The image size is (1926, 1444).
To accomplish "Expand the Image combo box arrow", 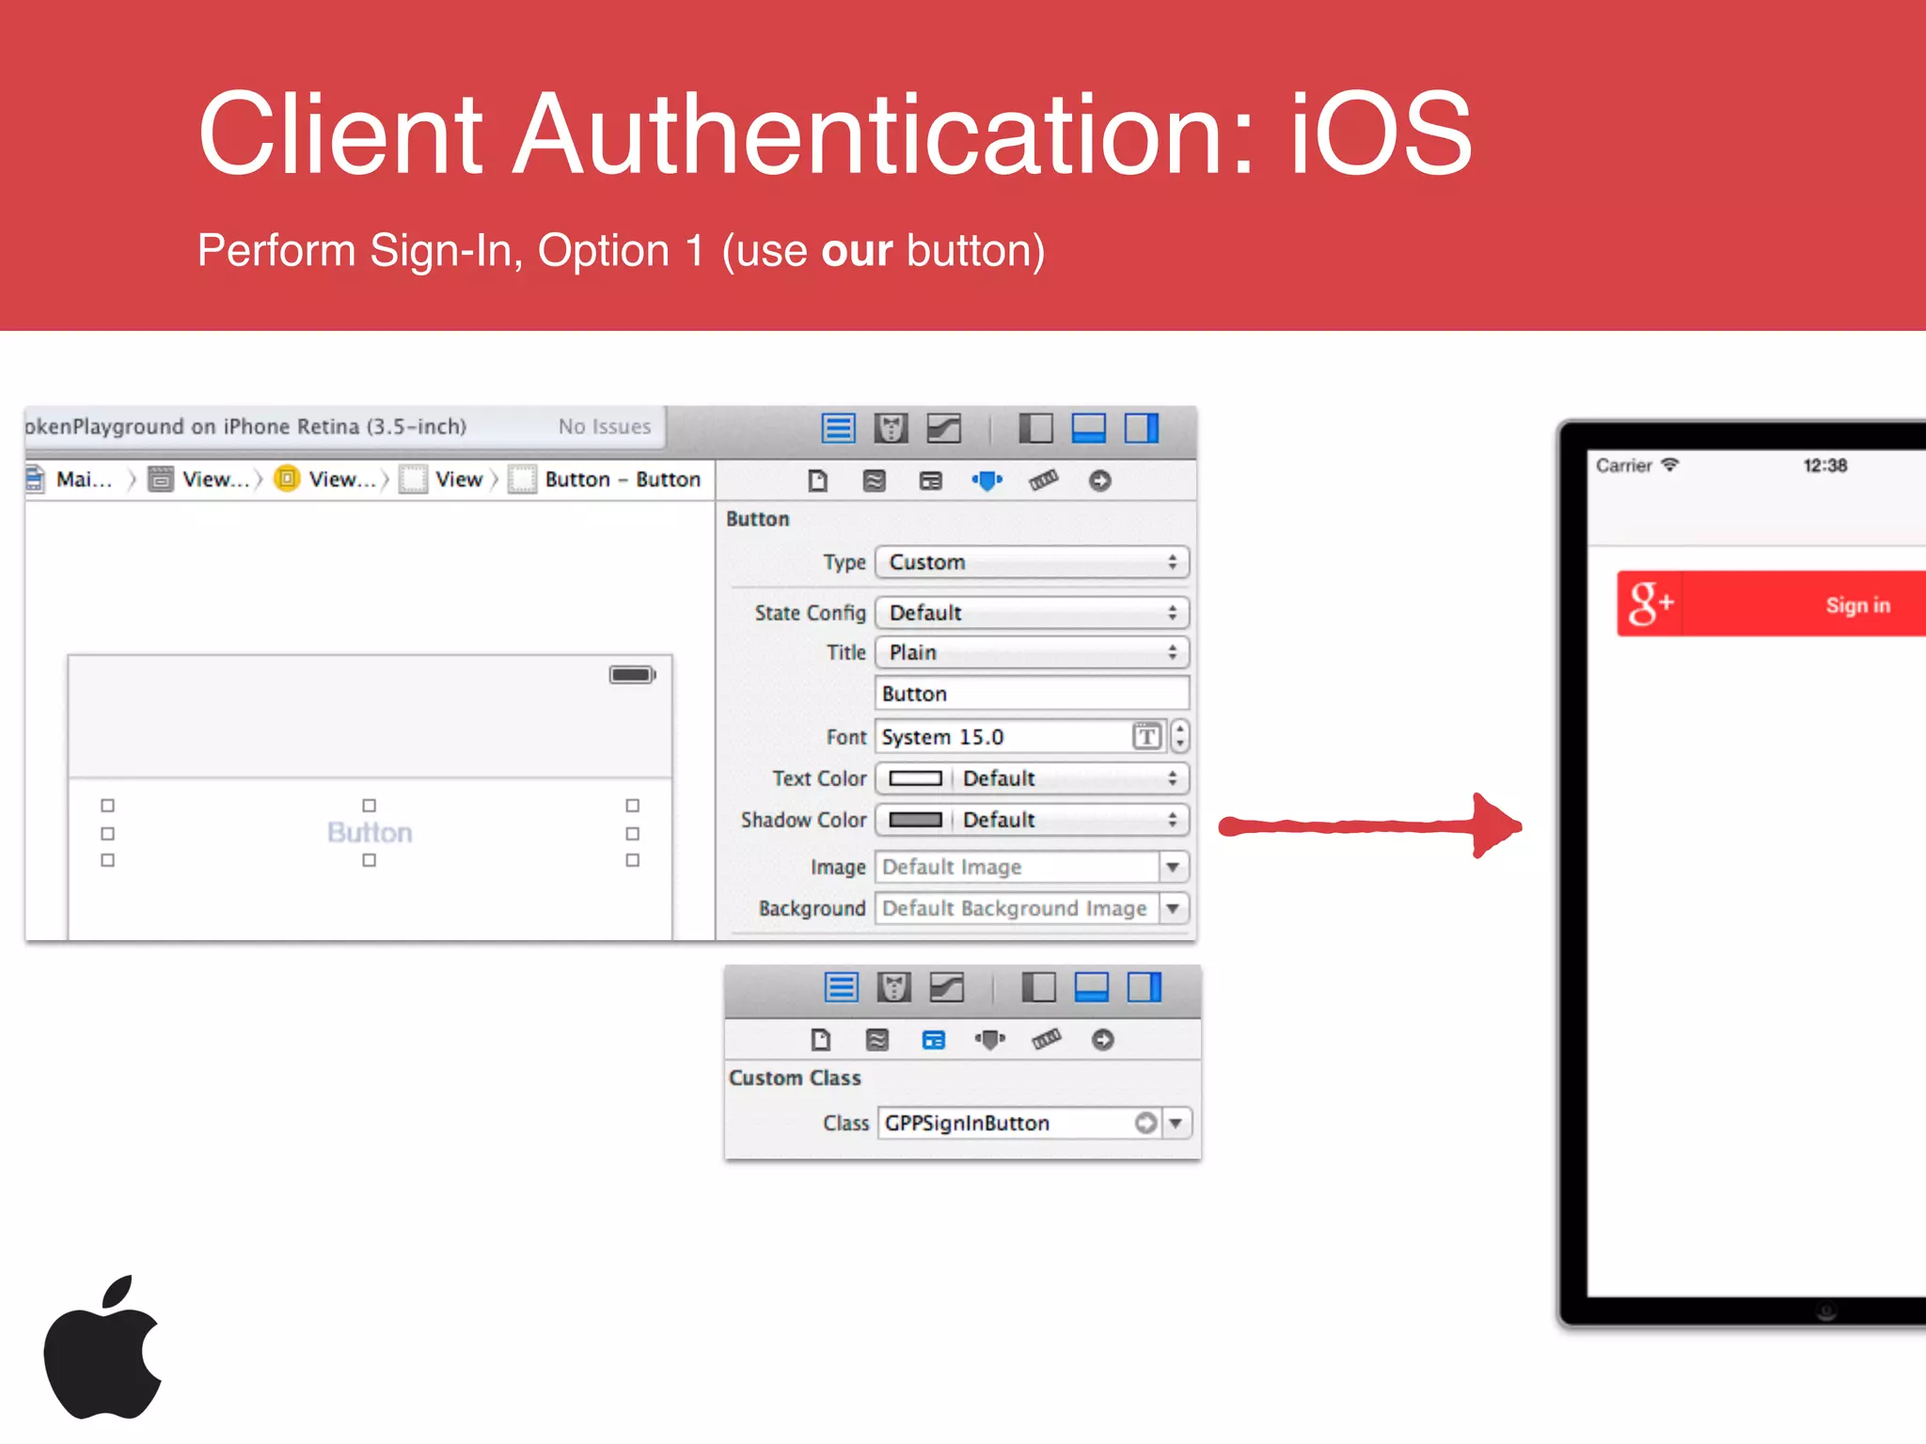I will [x=1174, y=867].
